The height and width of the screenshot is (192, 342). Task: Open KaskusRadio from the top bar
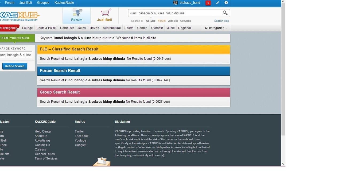(x=64, y=3)
